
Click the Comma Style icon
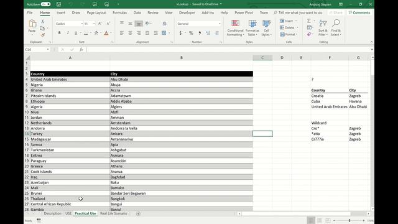point(200,33)
